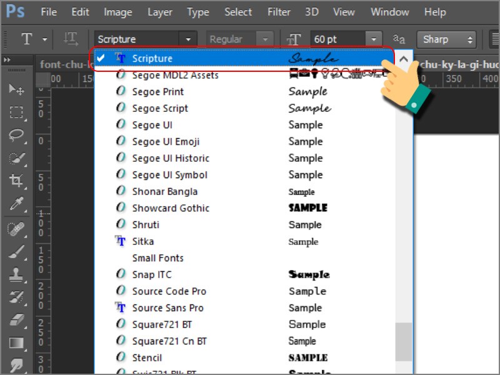
Task: Open the Sharp anti-aliasing dropdown
Action: pyautogui.click(x=446, y=39)
